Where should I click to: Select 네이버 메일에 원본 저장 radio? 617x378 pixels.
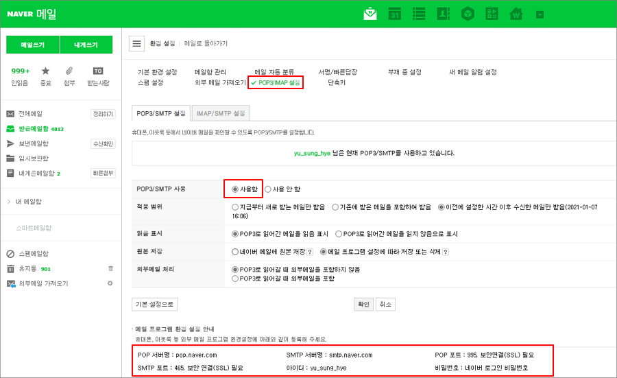235,252
